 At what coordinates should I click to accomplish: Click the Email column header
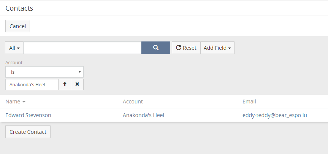tap(249, 102)
